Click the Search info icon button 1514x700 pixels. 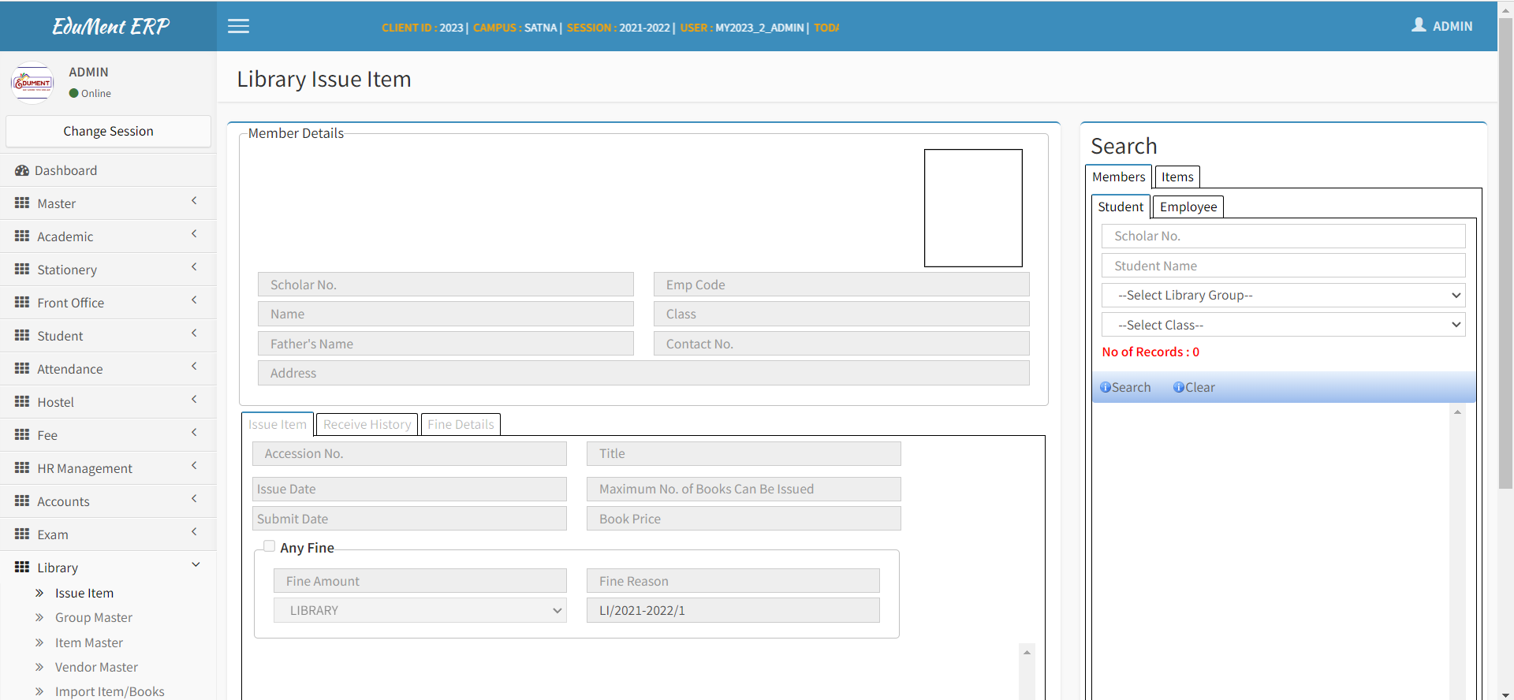click(x=1106, y=387)
